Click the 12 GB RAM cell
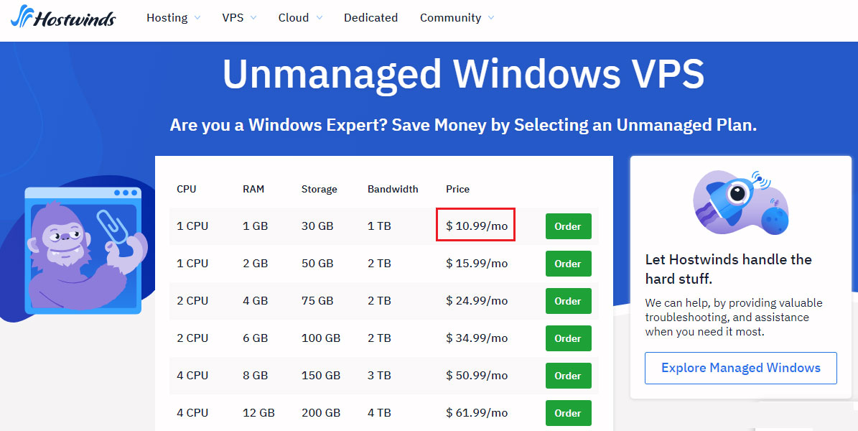This screenshot has height=431, width=858. pyautogui.click(x=258, y=412)
